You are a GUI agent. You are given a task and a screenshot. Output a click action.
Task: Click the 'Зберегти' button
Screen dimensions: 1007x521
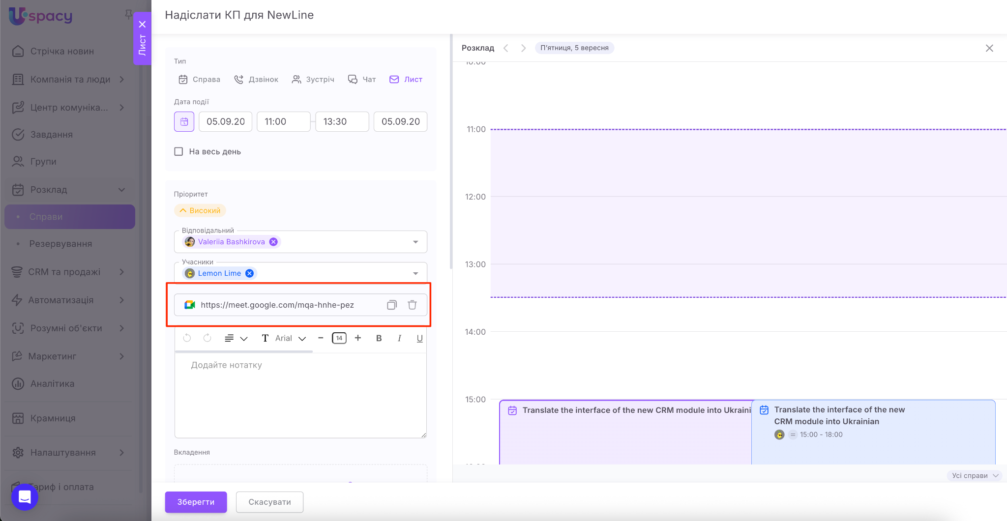(x=196, y=502)
